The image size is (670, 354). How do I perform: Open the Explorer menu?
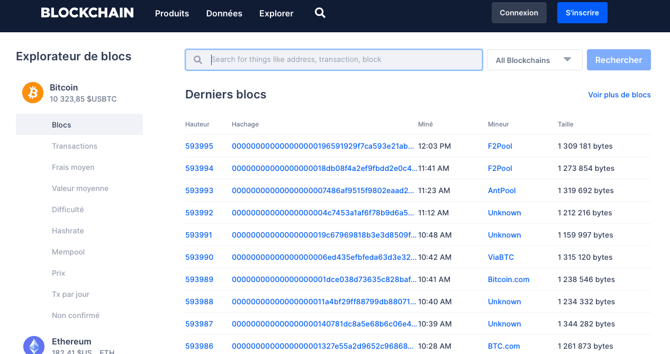pyautogui.click(x=276, y=13)
